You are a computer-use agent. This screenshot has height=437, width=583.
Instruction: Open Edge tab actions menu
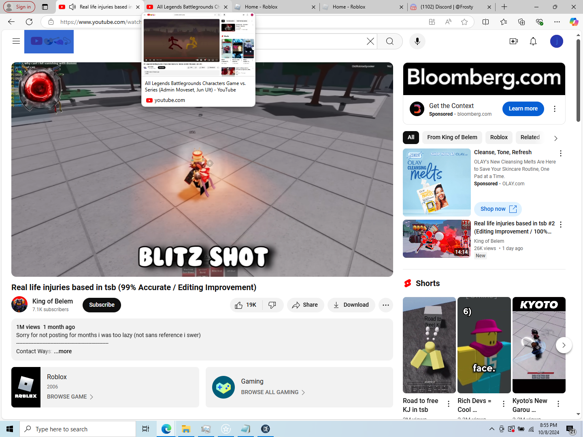click(x=45, y=7)
